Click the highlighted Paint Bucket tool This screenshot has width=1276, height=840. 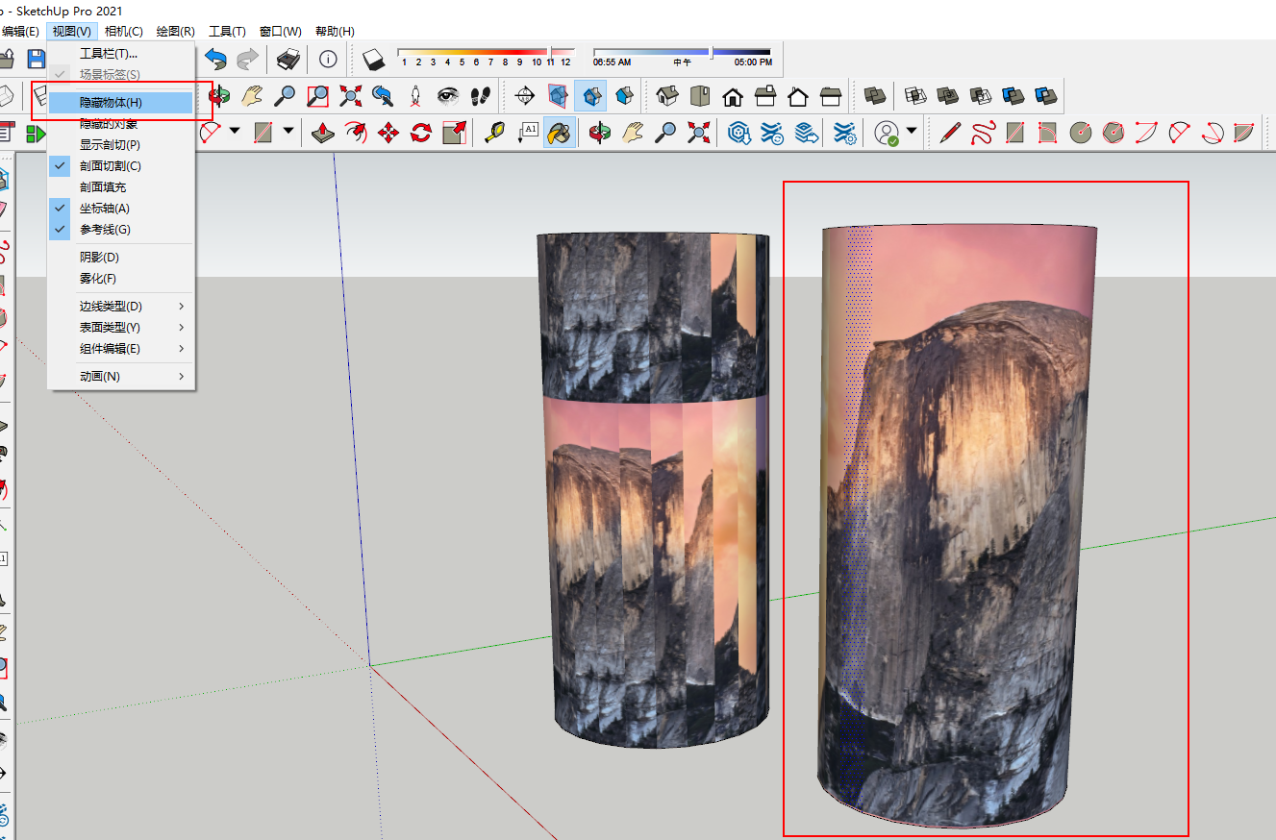pos(560,132)
